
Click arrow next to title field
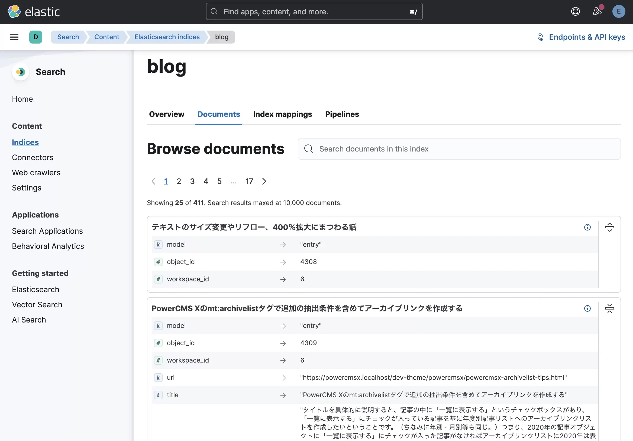[x=283, y=395]
